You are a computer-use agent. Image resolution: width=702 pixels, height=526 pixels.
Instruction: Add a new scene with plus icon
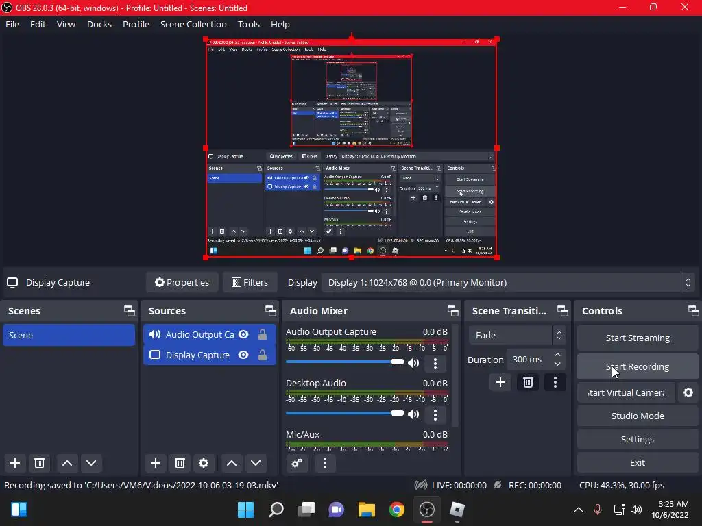coord(15,463)
